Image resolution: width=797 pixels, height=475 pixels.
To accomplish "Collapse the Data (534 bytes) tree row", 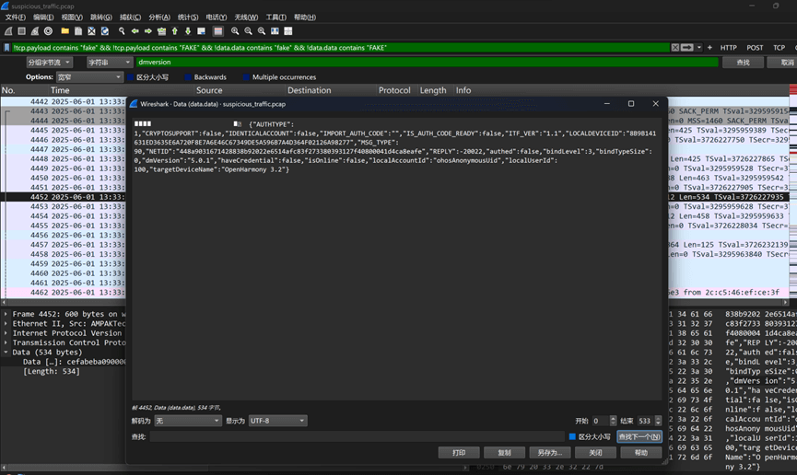I will click(x=6, y=352).
